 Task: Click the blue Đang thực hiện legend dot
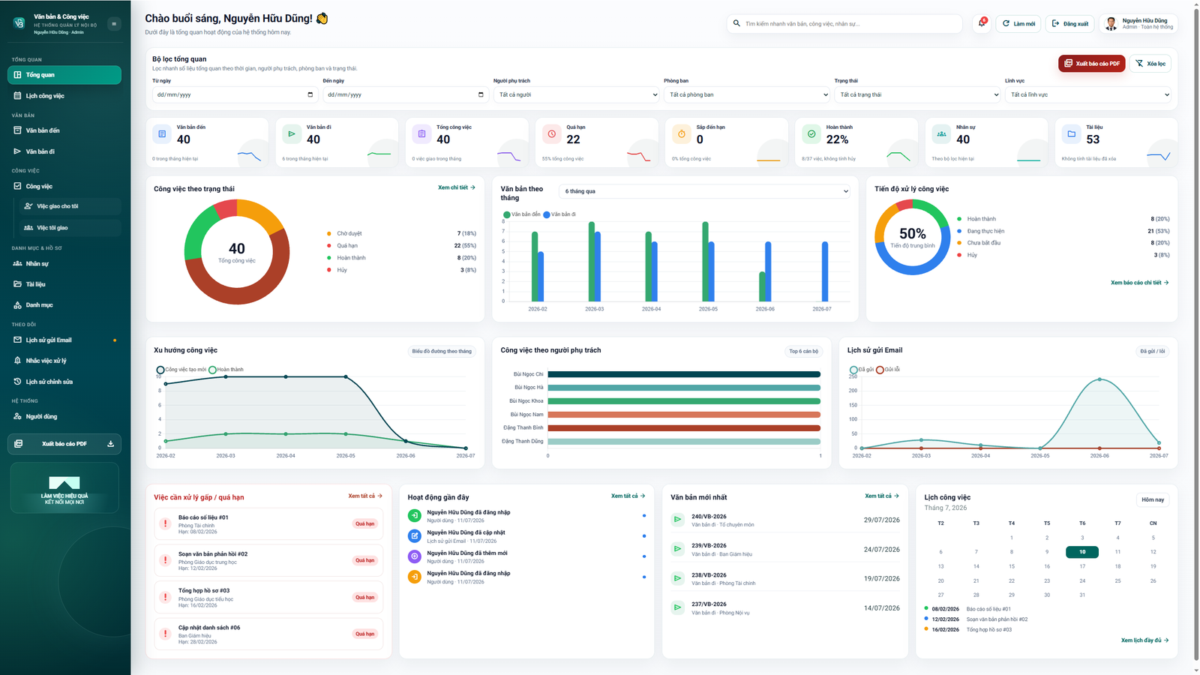coord(959,231)
